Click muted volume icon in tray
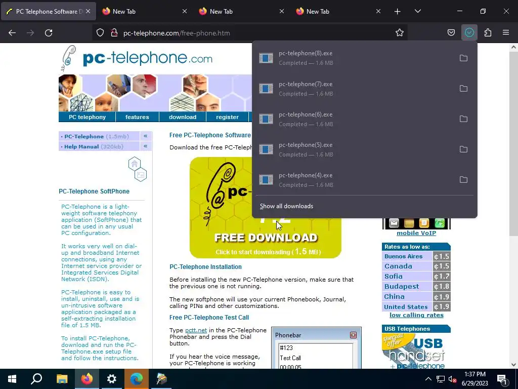Image resolution: width=518 pixels, height=389 pixels. [452, 379]
